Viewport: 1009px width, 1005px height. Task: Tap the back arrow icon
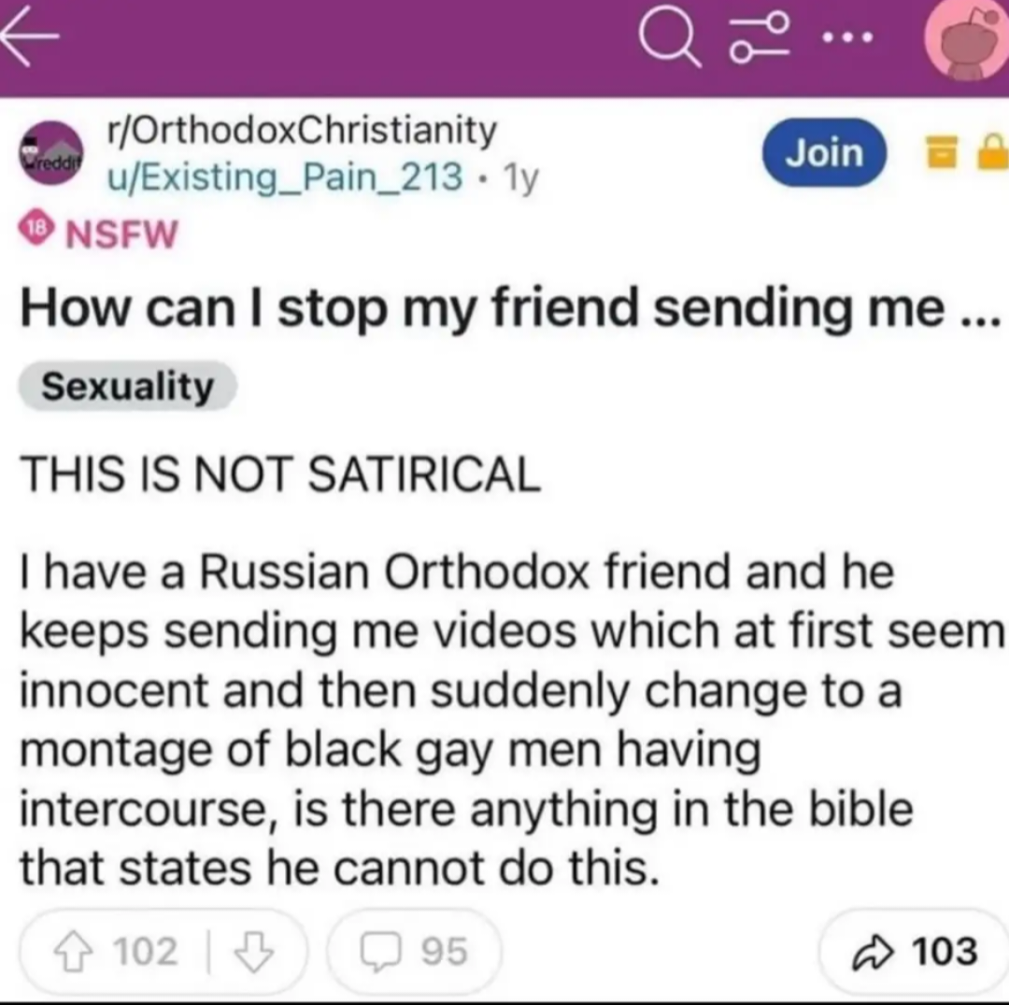point(30,36)
